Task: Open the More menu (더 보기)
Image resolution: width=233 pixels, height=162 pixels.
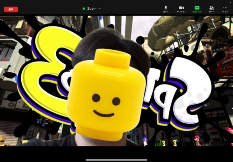Action: pos(225,9)
